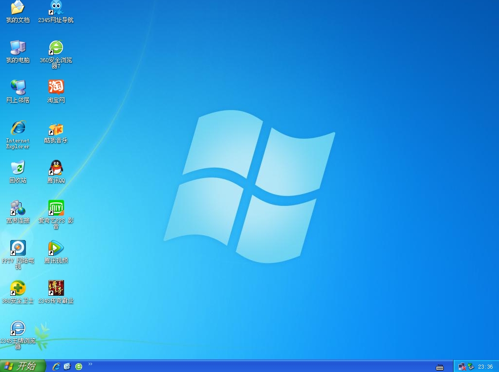Select the 360安全浏览器7 shortcut
Screen dimensions: 499x372
coord(56,54)
